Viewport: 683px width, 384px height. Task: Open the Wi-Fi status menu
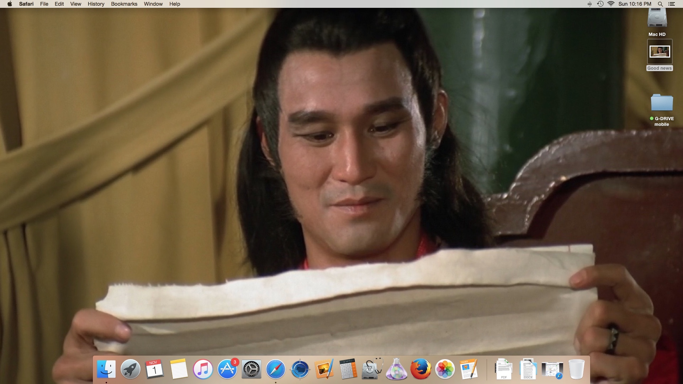tap(611, 4)
